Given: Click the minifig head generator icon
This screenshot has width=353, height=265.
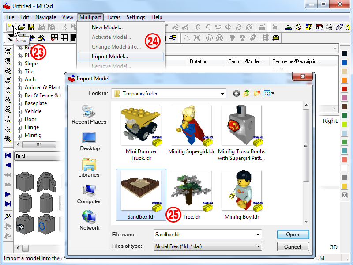Looking at the screenshot, I should pyautogui.click(x=319, y=27).
